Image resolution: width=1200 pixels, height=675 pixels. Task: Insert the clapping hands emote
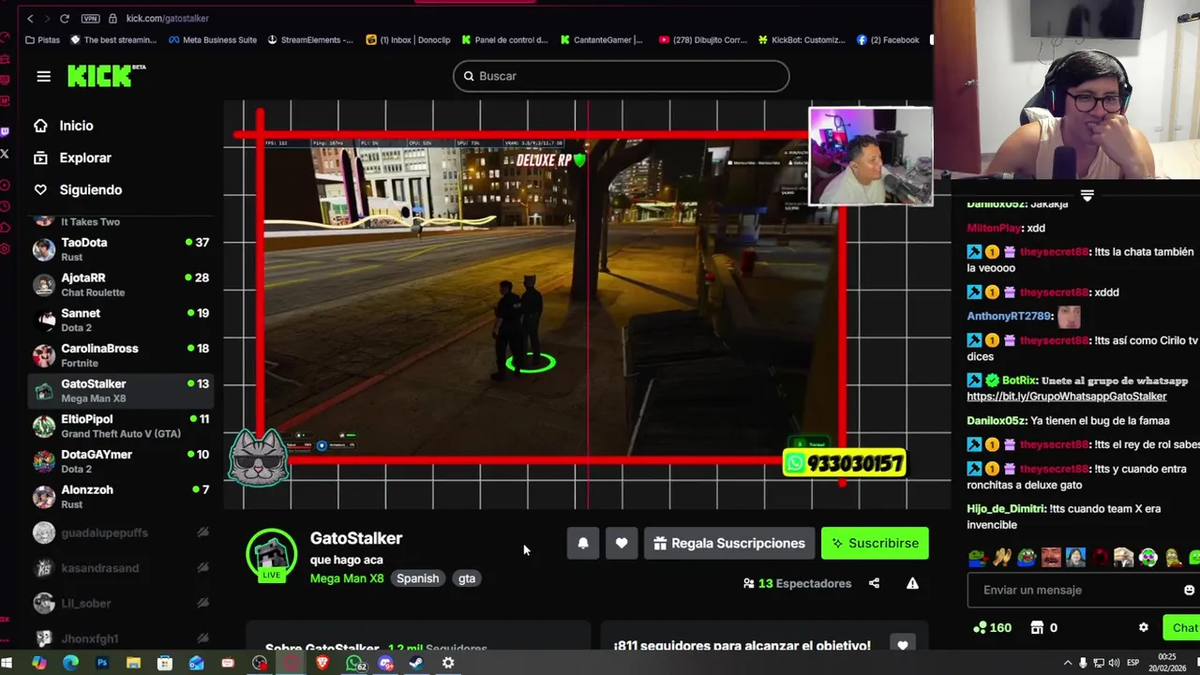click(x=1002, y=558)
